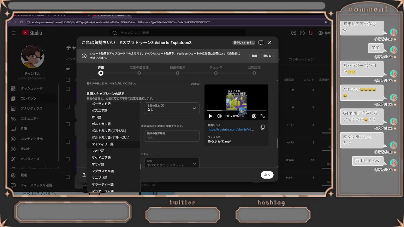Select マオリ語 from language list
This screenshot has height=227, width=404.
click(113, 151)
